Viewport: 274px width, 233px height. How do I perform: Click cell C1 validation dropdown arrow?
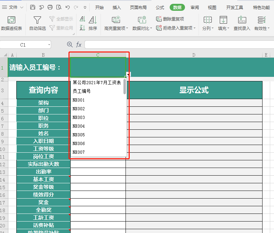[128, 74]
